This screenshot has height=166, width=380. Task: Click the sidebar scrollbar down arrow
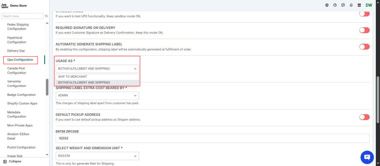[47, 155]
